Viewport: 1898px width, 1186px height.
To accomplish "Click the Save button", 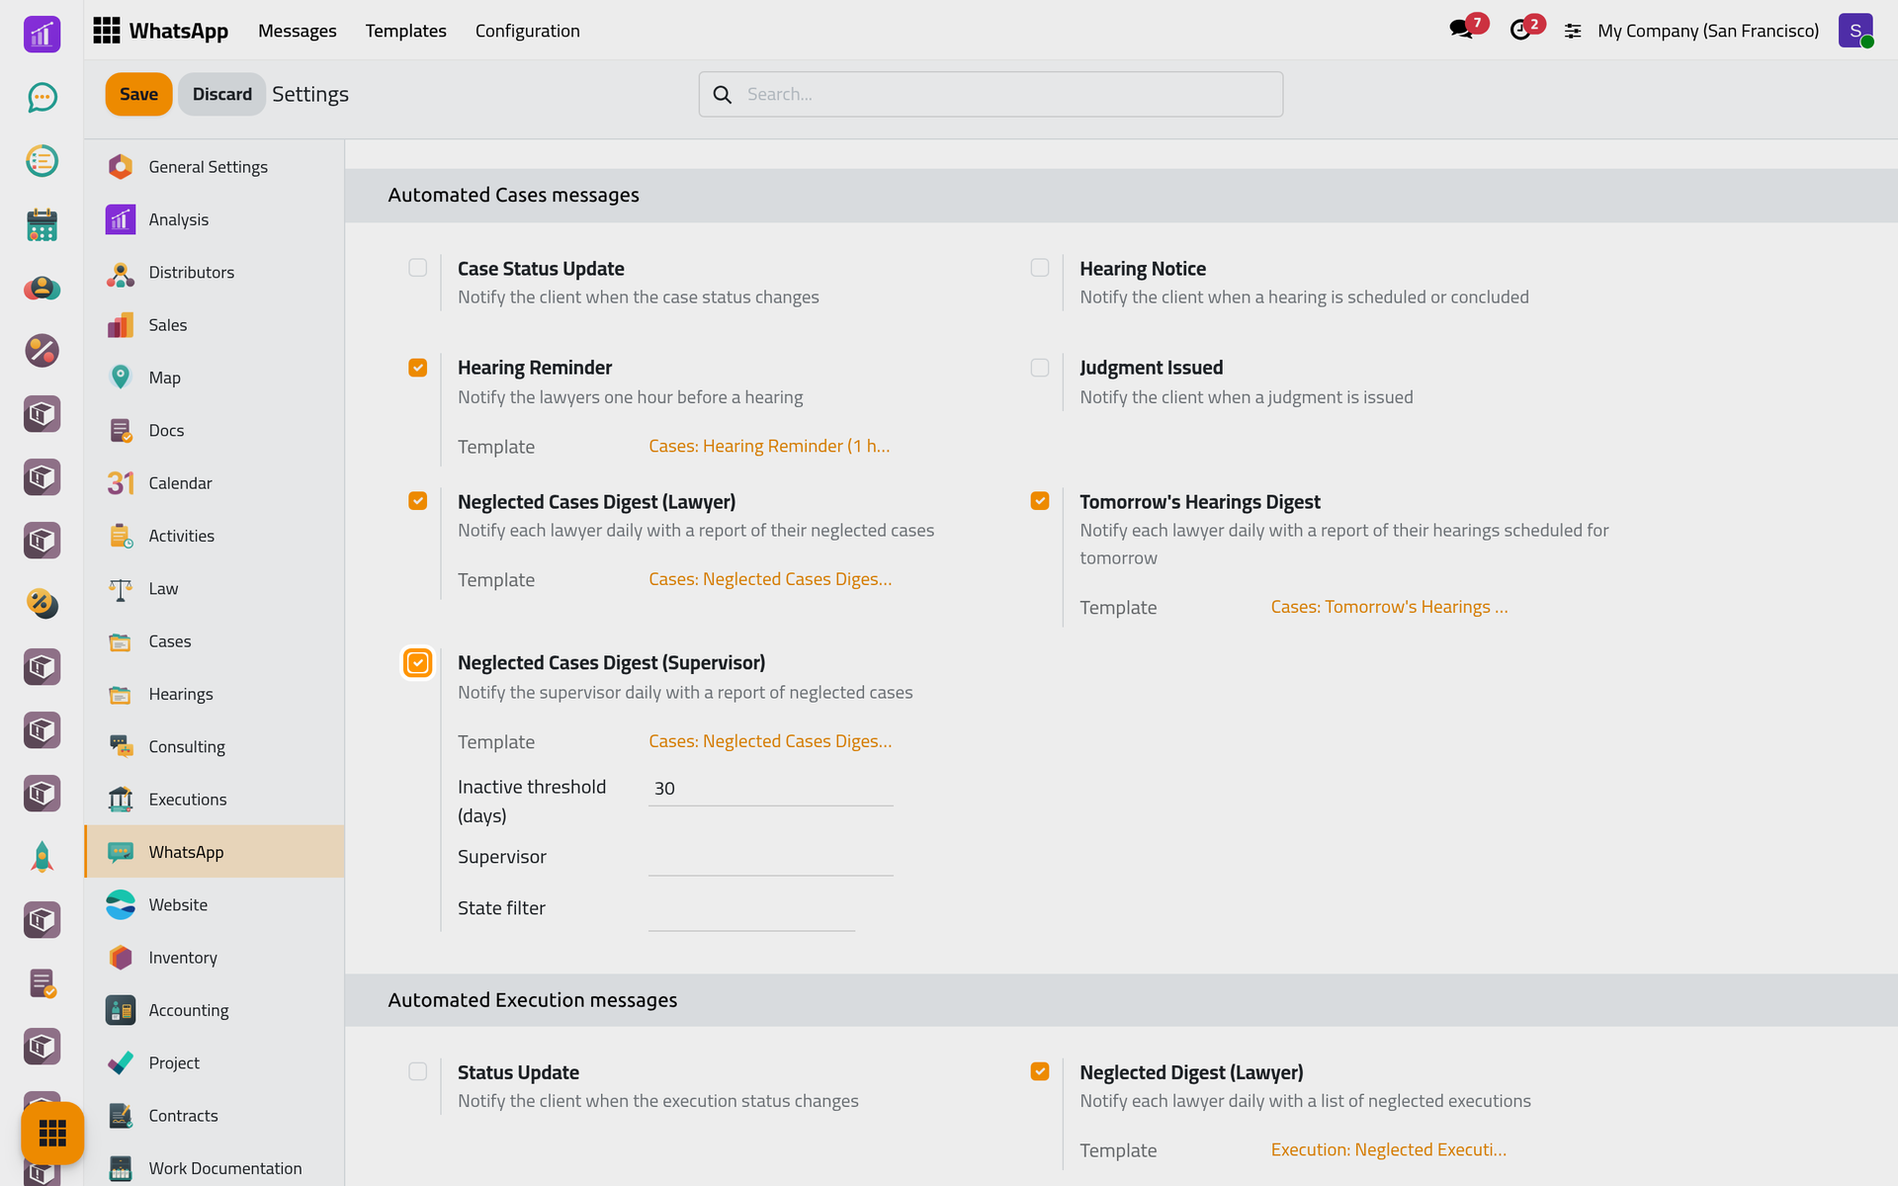I will pos(138,94).
